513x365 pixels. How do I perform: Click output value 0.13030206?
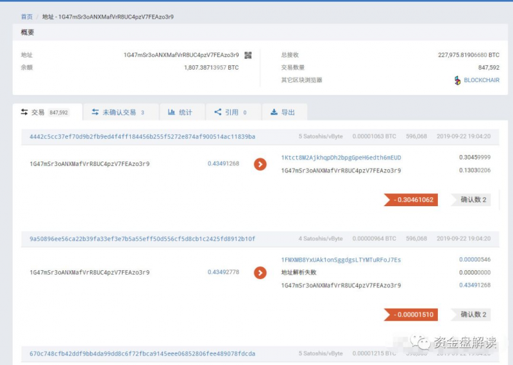475,170
